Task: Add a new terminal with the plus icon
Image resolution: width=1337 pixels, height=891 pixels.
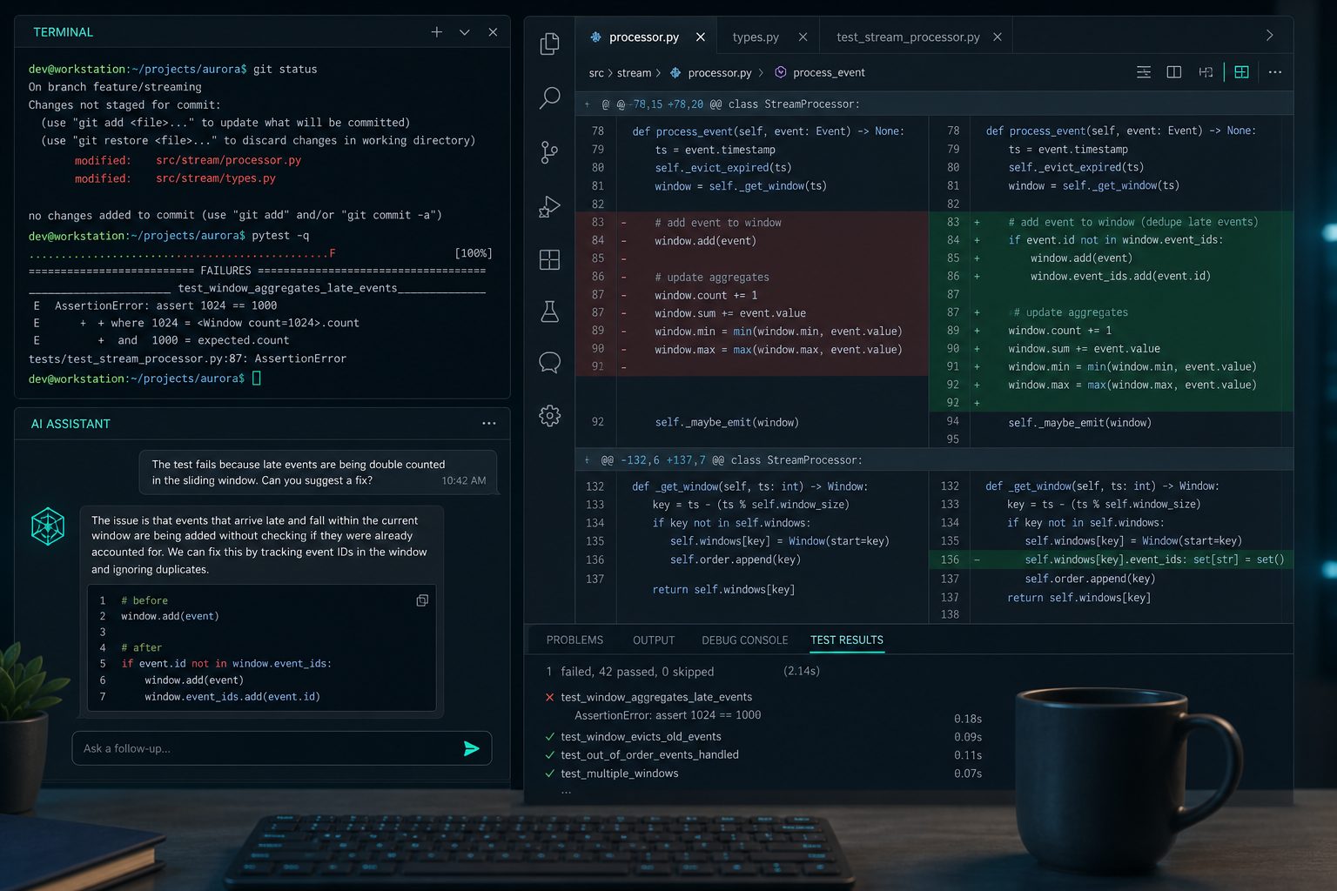Action: 436,32
